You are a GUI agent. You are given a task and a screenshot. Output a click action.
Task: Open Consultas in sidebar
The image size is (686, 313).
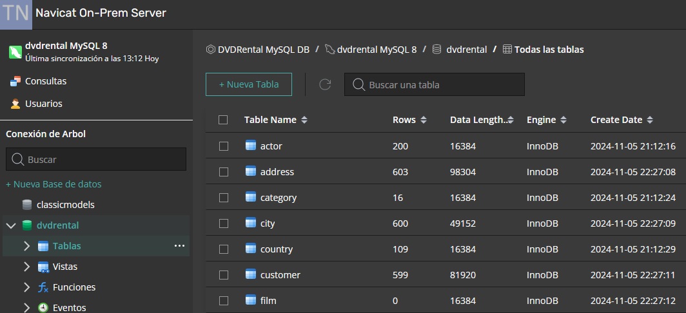coord(46,81)
